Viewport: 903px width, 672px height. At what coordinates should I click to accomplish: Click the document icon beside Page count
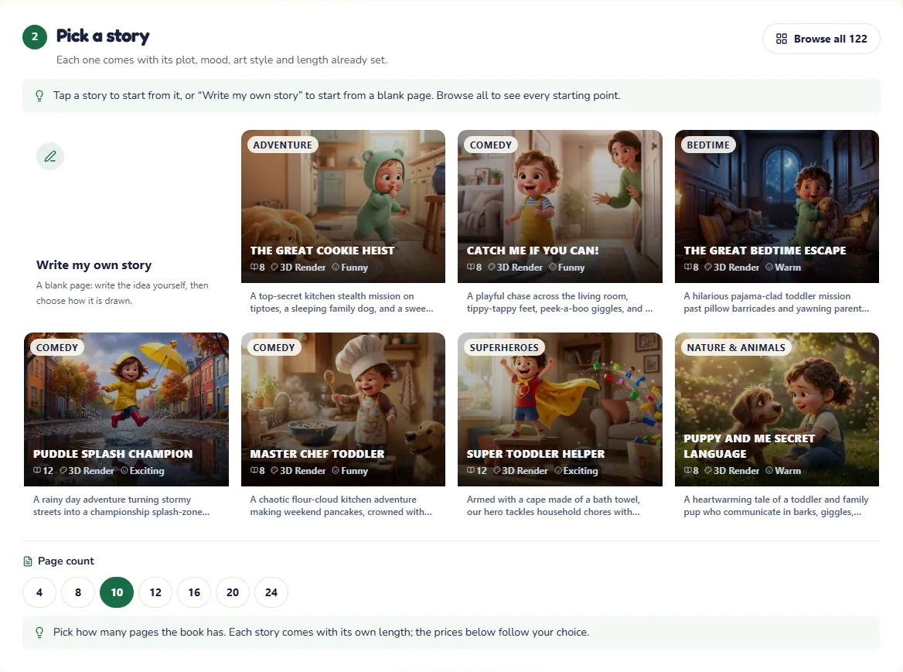point(28,561)
